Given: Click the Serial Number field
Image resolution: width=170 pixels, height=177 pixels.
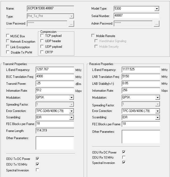Looking at the screenshot, I should point(137,16).
